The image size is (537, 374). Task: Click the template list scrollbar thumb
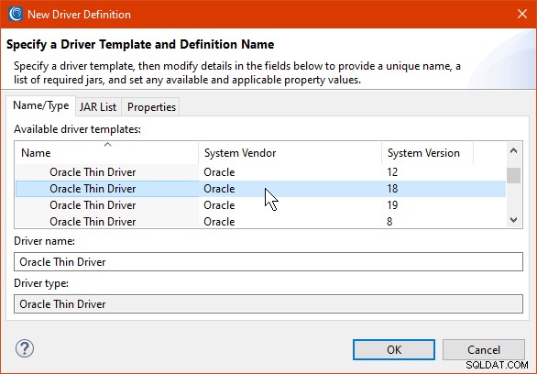(513, 175)
